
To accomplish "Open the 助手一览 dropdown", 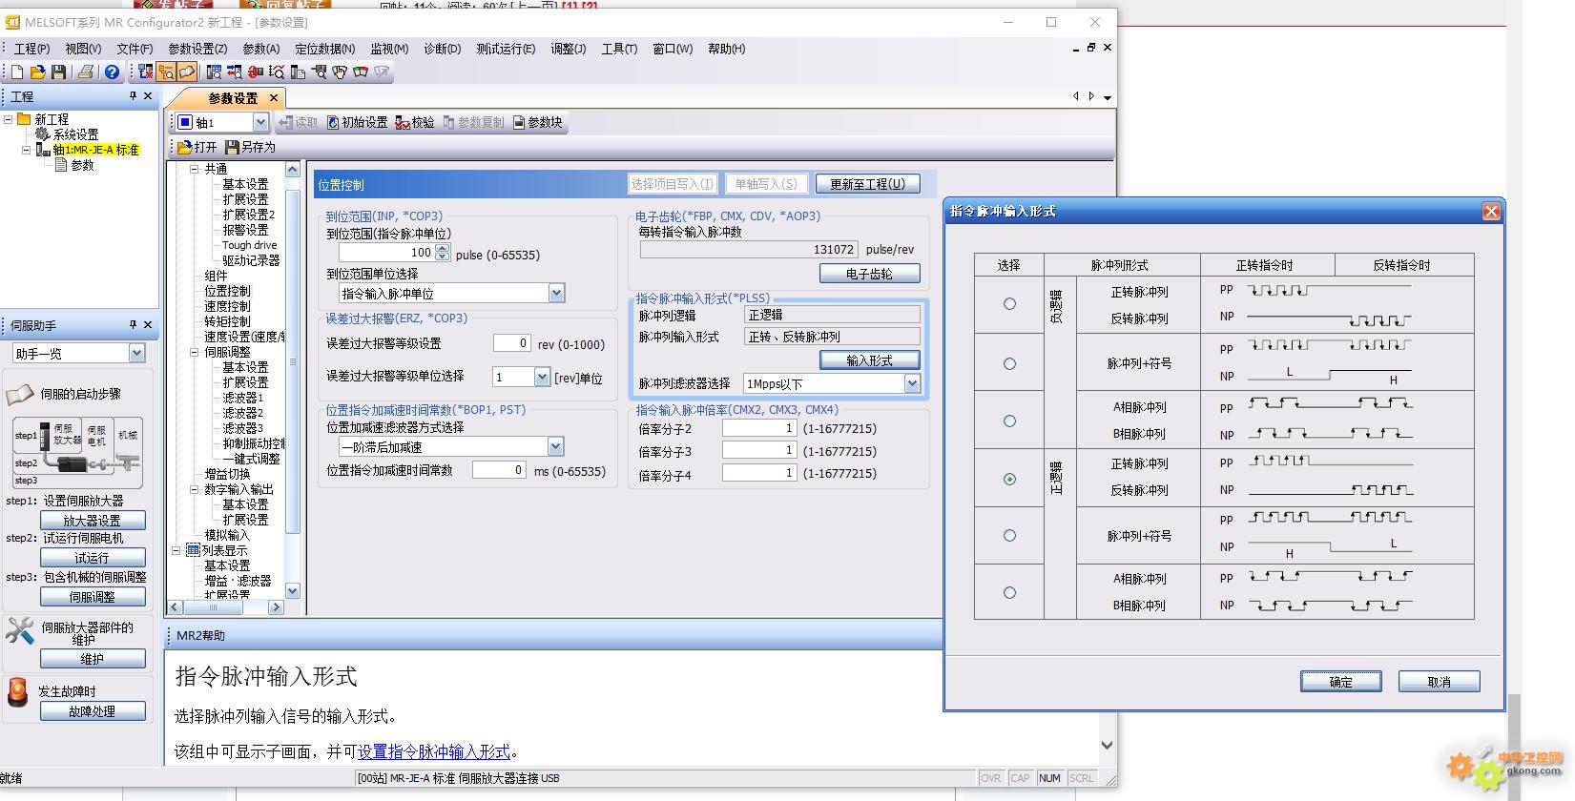I will (x=136, y=354).
